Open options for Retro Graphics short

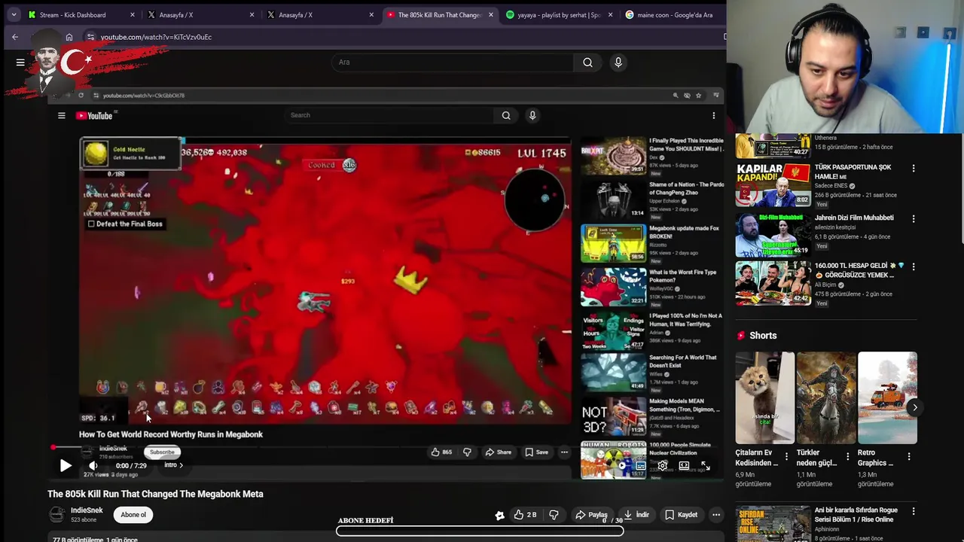tap(909, 456)
